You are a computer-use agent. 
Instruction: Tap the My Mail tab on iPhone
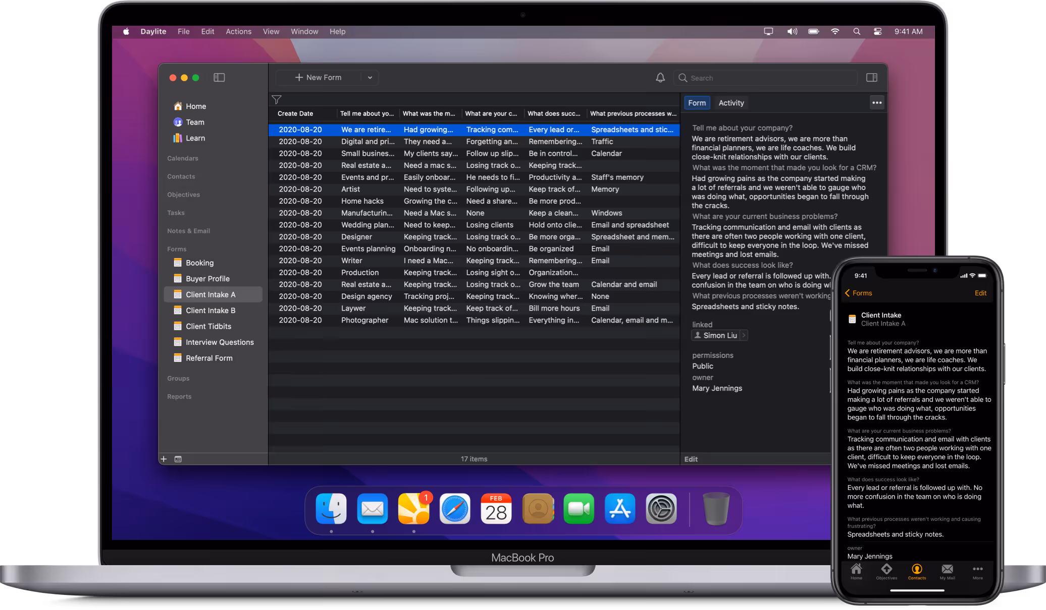coord(947,572)
